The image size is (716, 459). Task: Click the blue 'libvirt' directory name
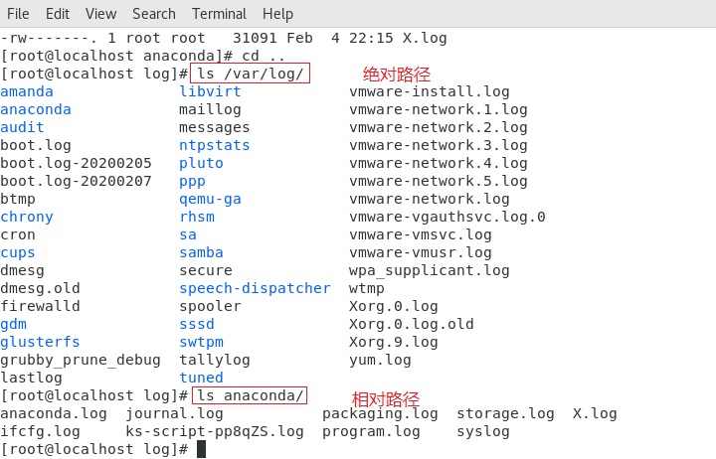point(210,91)
